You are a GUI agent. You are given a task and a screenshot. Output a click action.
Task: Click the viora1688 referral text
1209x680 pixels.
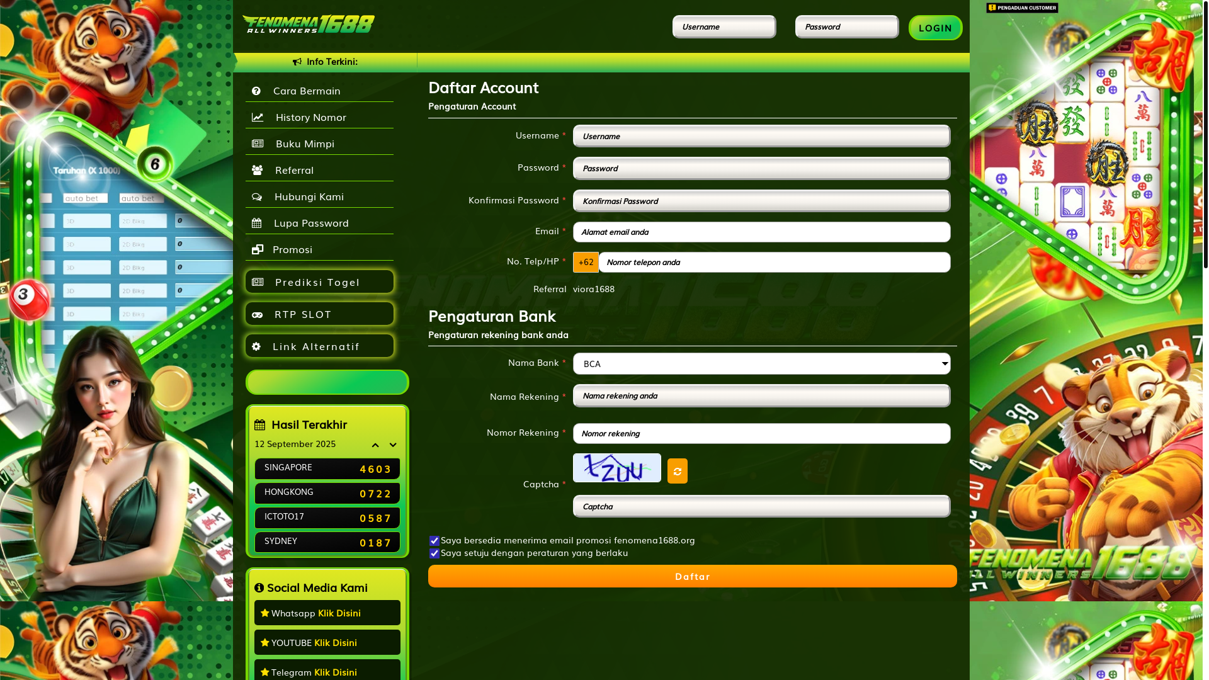(594, 289)
